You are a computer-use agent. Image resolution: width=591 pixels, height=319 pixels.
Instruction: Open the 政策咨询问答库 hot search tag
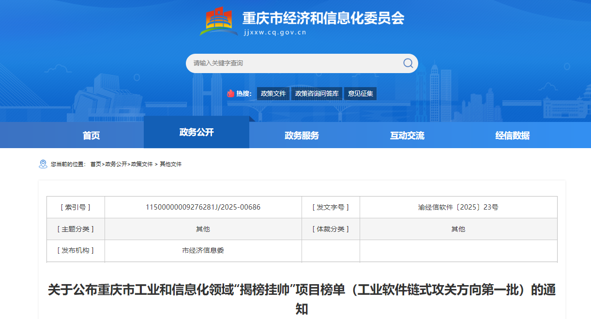click(317, 94)
